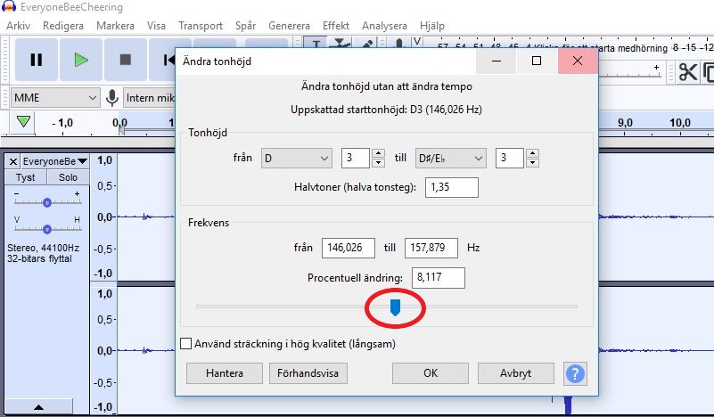
Task: Stop playback with the Stop button
Action: point(125,60)
